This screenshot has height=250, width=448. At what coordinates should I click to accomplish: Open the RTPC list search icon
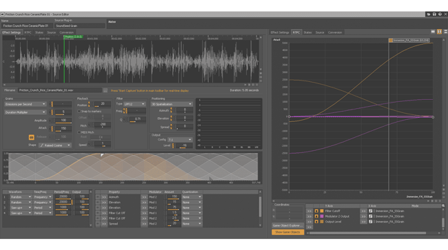click(x=443, y=206)
